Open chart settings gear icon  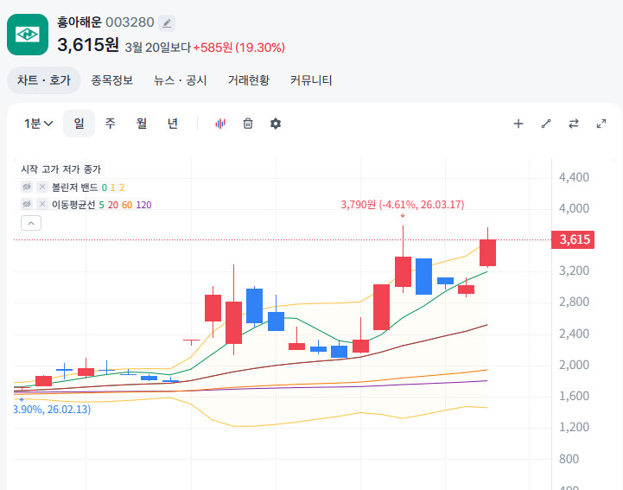(276, 124)
